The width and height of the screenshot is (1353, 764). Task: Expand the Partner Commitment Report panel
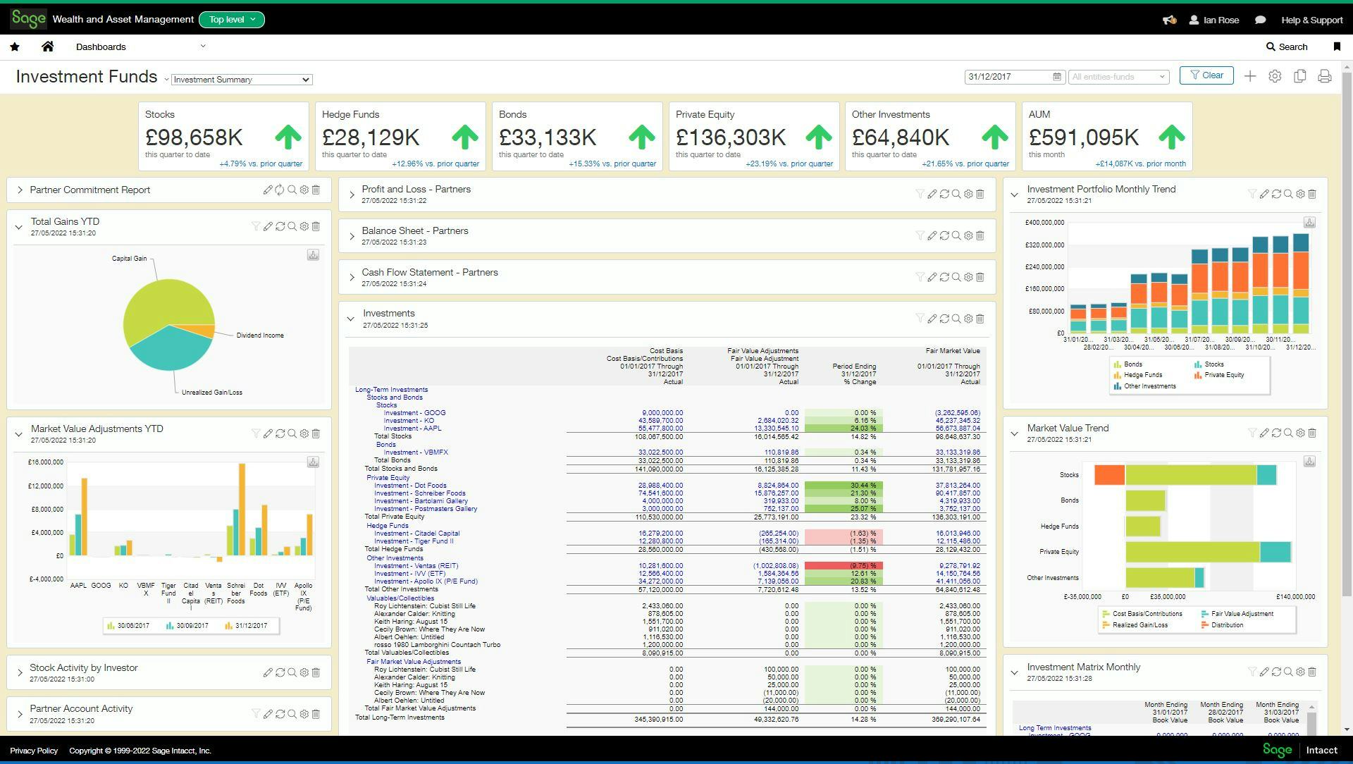20,190
